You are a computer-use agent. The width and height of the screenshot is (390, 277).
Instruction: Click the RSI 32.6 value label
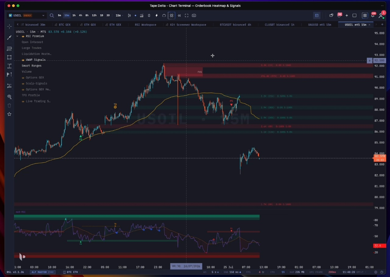point(380,246)
